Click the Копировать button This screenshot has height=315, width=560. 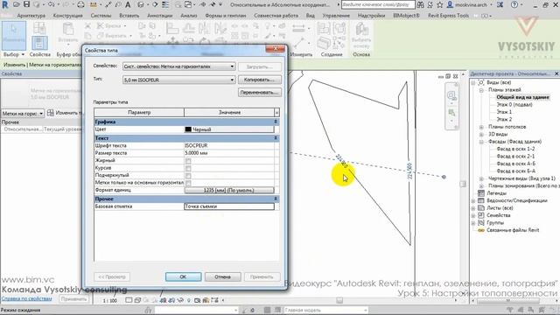(259, 80)
